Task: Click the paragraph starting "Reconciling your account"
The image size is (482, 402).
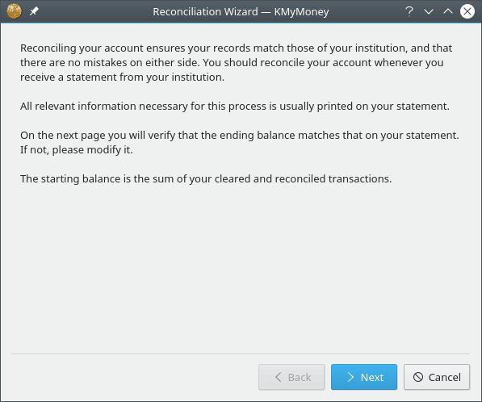Action: tap(236, 62)
